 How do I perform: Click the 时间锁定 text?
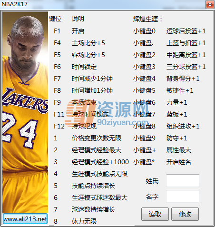point(84,67)
